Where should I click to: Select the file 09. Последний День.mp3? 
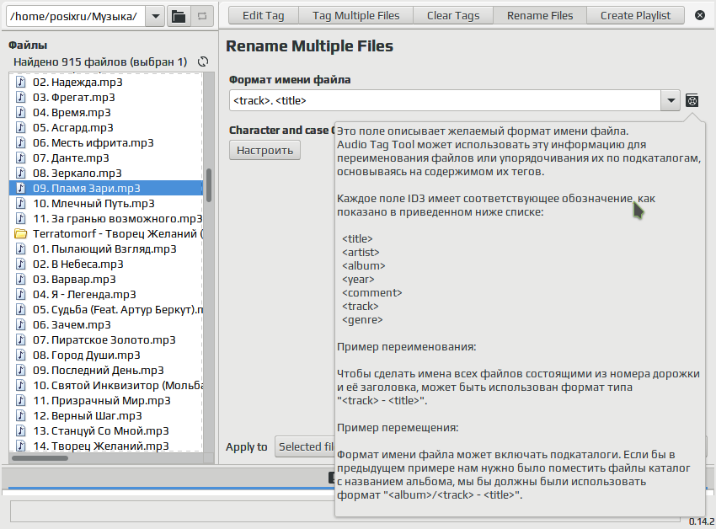coord(106,370)
